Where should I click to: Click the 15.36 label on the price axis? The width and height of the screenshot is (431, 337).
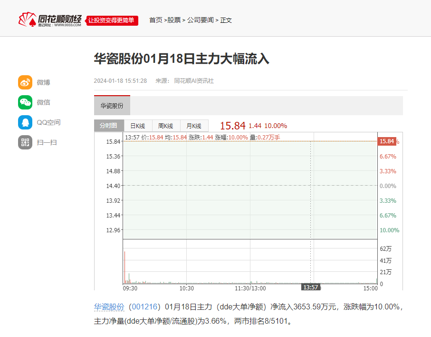tap(113, 157)
